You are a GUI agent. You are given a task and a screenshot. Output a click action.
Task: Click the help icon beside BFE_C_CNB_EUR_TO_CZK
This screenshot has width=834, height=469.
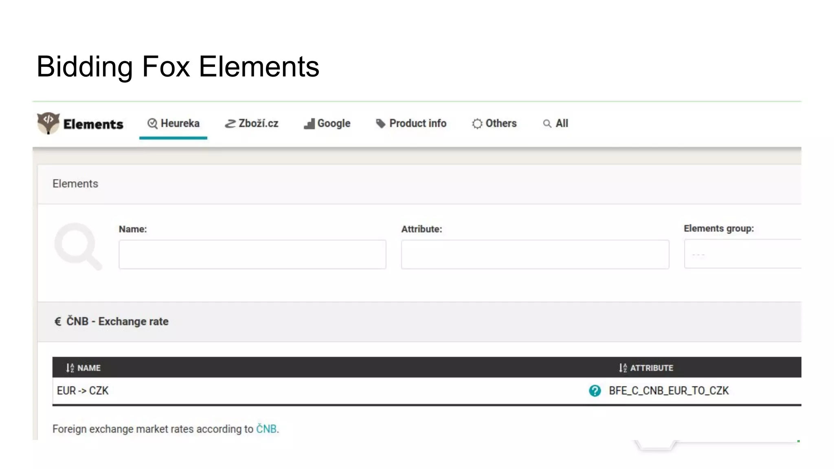click(x=595, y=391)
